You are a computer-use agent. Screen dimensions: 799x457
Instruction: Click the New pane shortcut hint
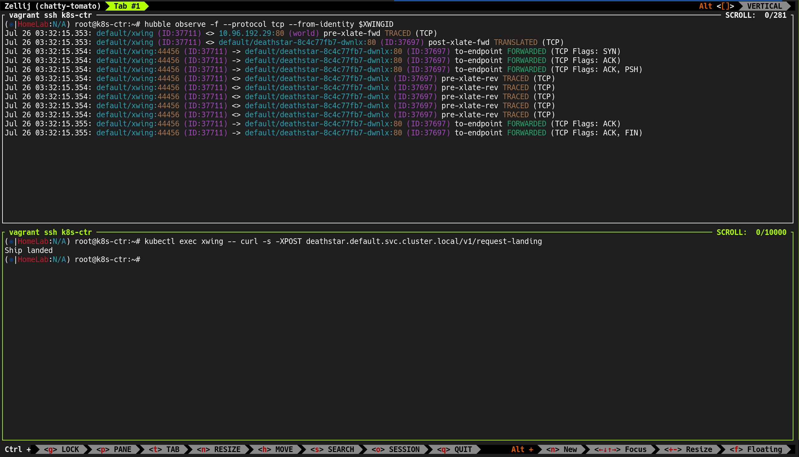point(562,449)
